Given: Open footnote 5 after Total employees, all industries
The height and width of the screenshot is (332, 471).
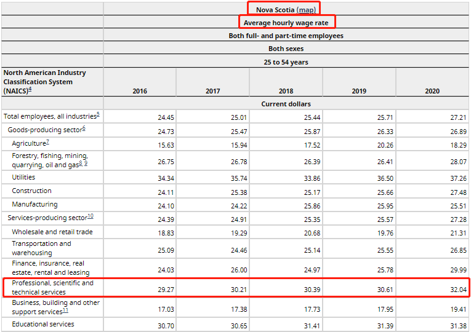Looking at the screenshot, I should click(x=97, y=114).
